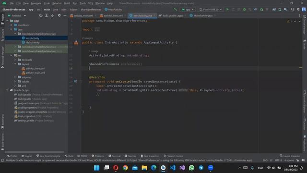Open Google Chrome from taskbar
Viewport: 307px width, 173px height.
[125, 168]
